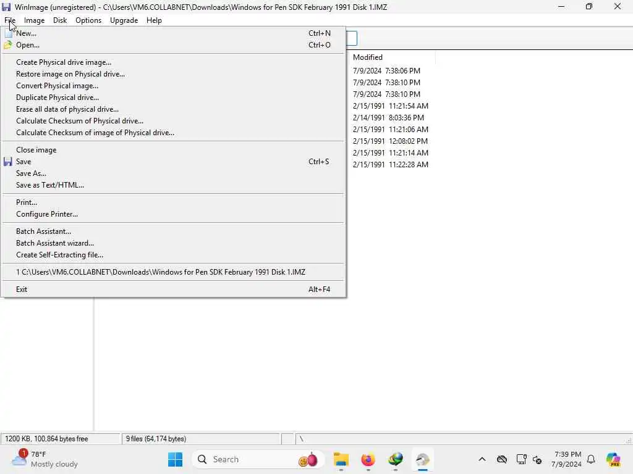This screenshot has height=474, width=633.
Task: Open the Disk menu
Action: pos(60,20)
